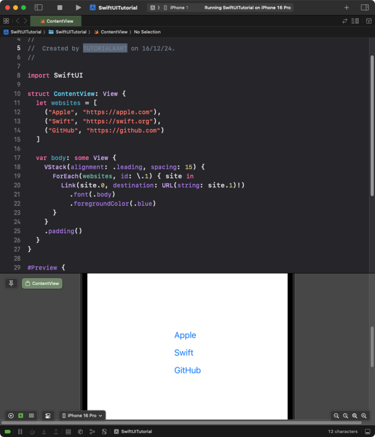Show preview variants grid mode
The image size is (375, 437).
(31, 415)
